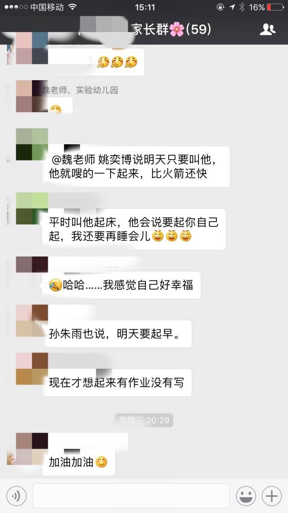Open the emoji picker icon

click(x=246, y=496)
